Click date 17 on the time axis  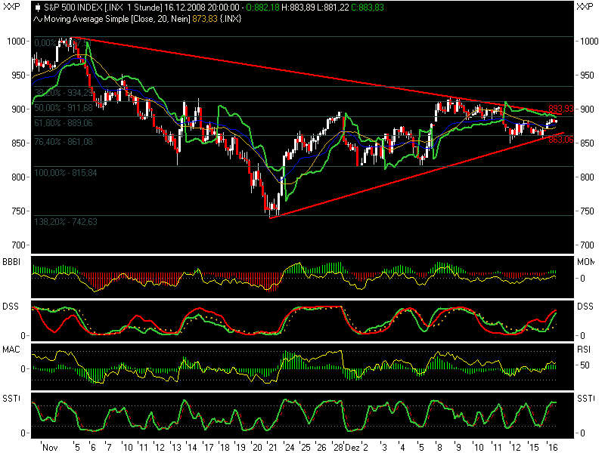point(209,447)
